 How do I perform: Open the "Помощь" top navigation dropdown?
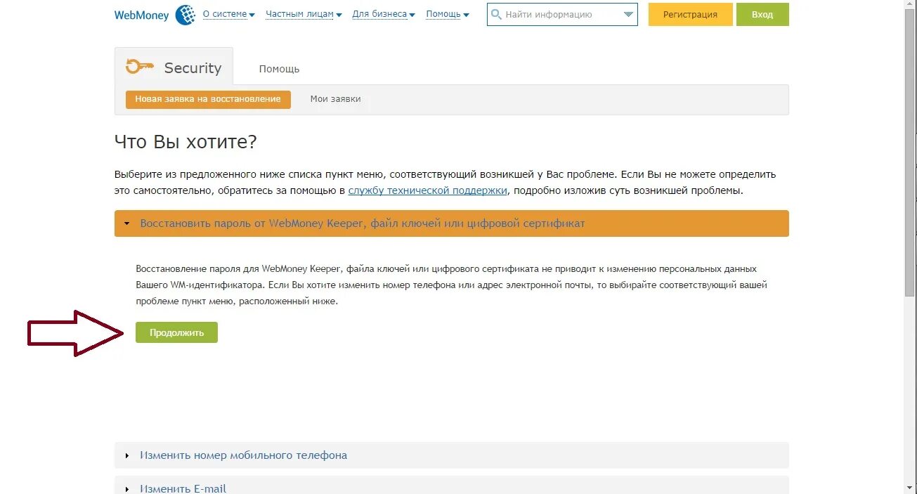pyautogui.click(x=448, y=14)
